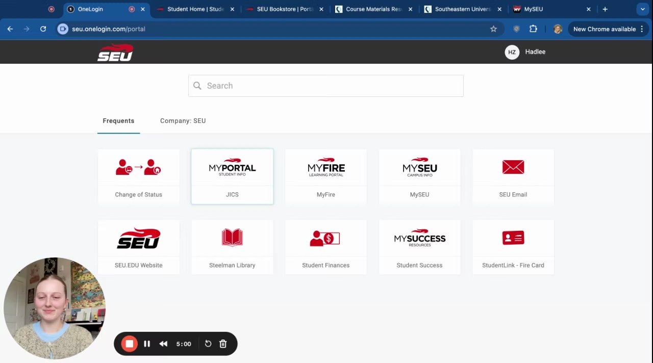Close the SEU Bookstore browser tab
653x363 pixels.
pos(321,9)
